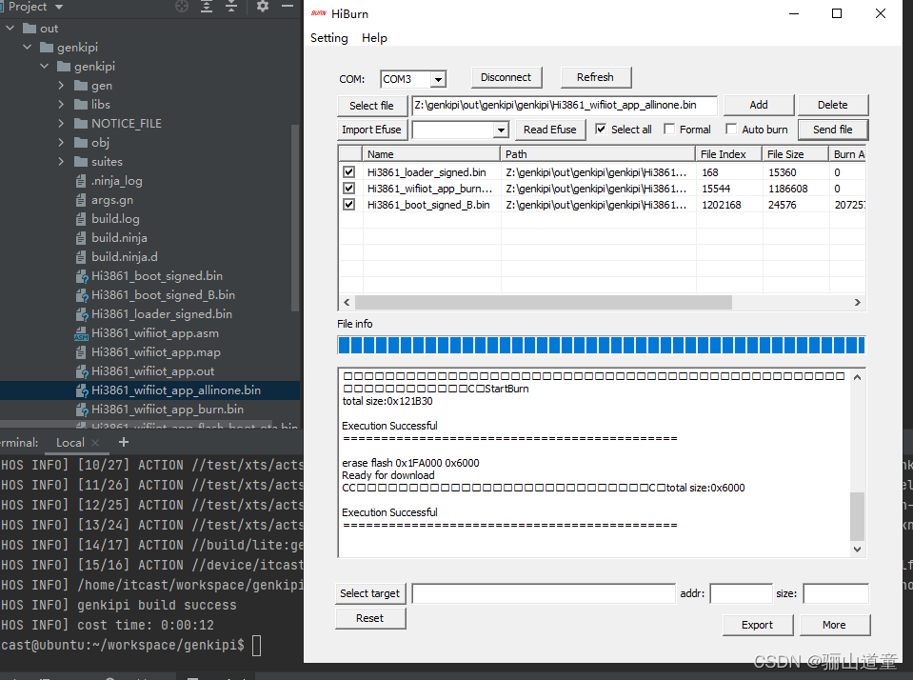This screenshot has width=913, height=680.
Task: Click the file table horizontal scrollbar thumb
Action: tap(544, 303)
